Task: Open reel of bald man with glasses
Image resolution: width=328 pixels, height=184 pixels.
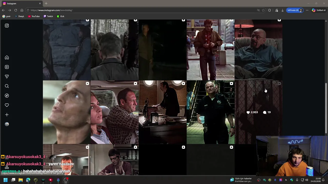Action: point(258,50)
